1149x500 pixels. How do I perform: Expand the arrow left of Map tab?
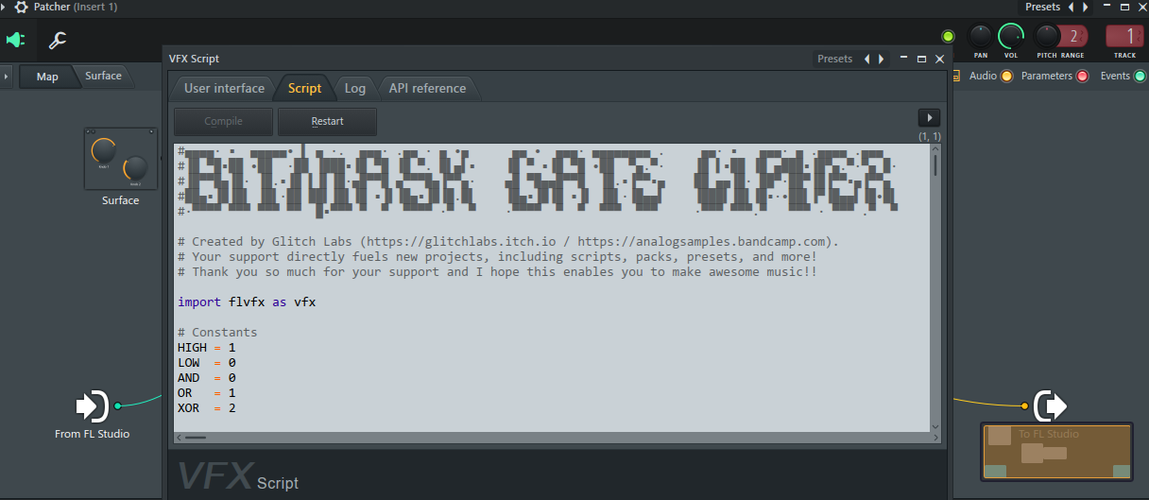pos(7,77)
